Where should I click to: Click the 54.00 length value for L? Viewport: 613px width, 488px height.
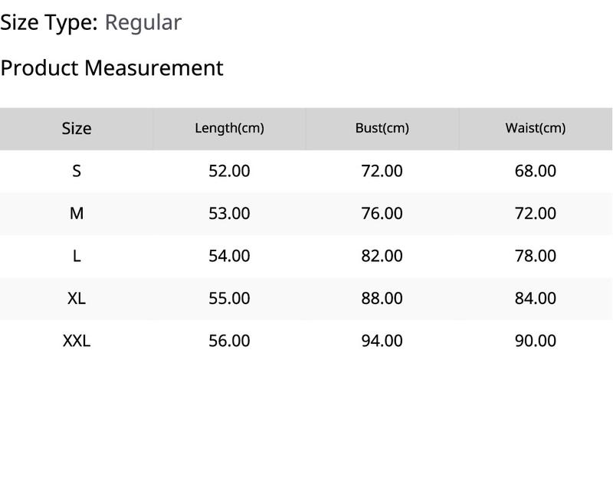pos(229,256)
